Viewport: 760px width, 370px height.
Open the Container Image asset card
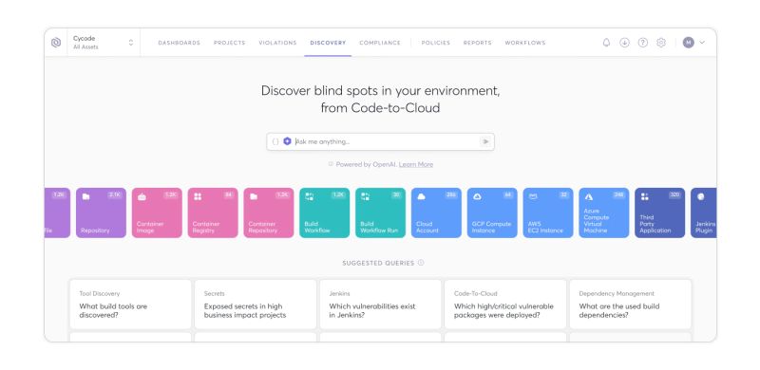pyautogui.click(x=157, y=213)
